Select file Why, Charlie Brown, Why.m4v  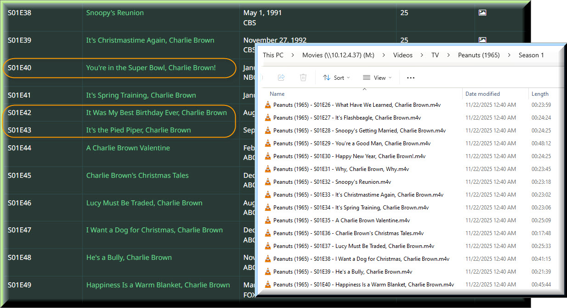point(341,169)
